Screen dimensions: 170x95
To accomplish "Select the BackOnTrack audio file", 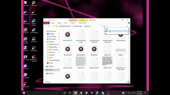I will click(x=68, y=50).
